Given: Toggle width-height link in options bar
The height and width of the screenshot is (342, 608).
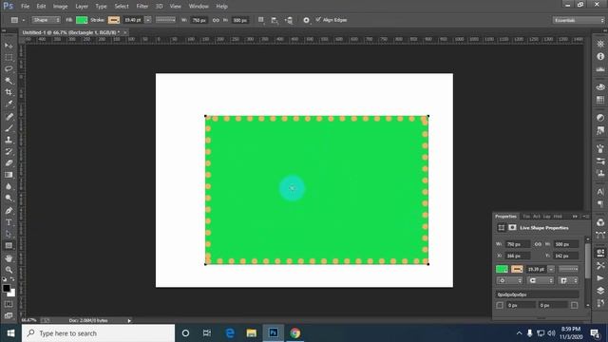Looking at the screenshot, I should [216, 20].
